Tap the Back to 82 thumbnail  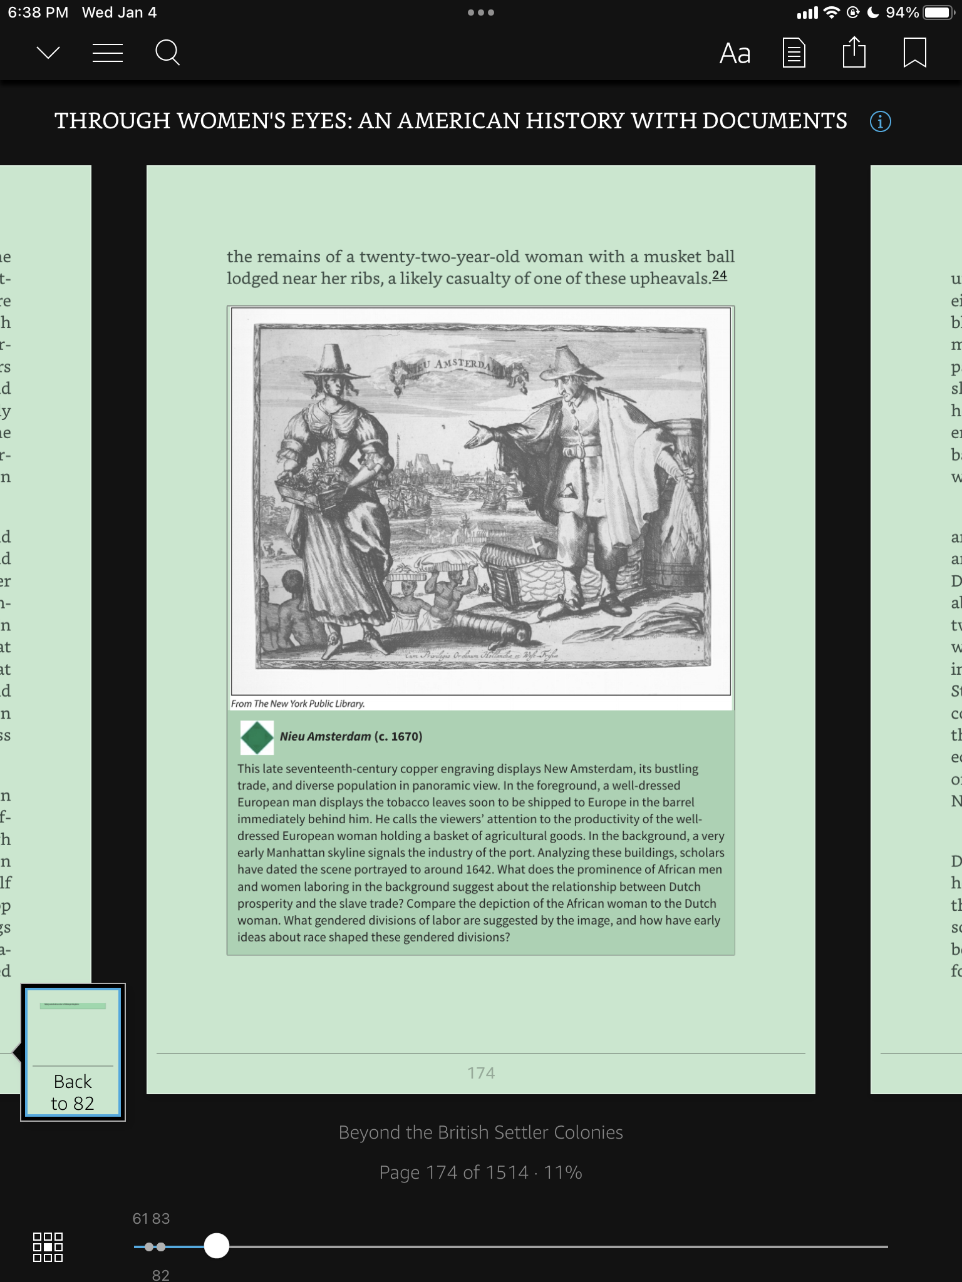73,1052
